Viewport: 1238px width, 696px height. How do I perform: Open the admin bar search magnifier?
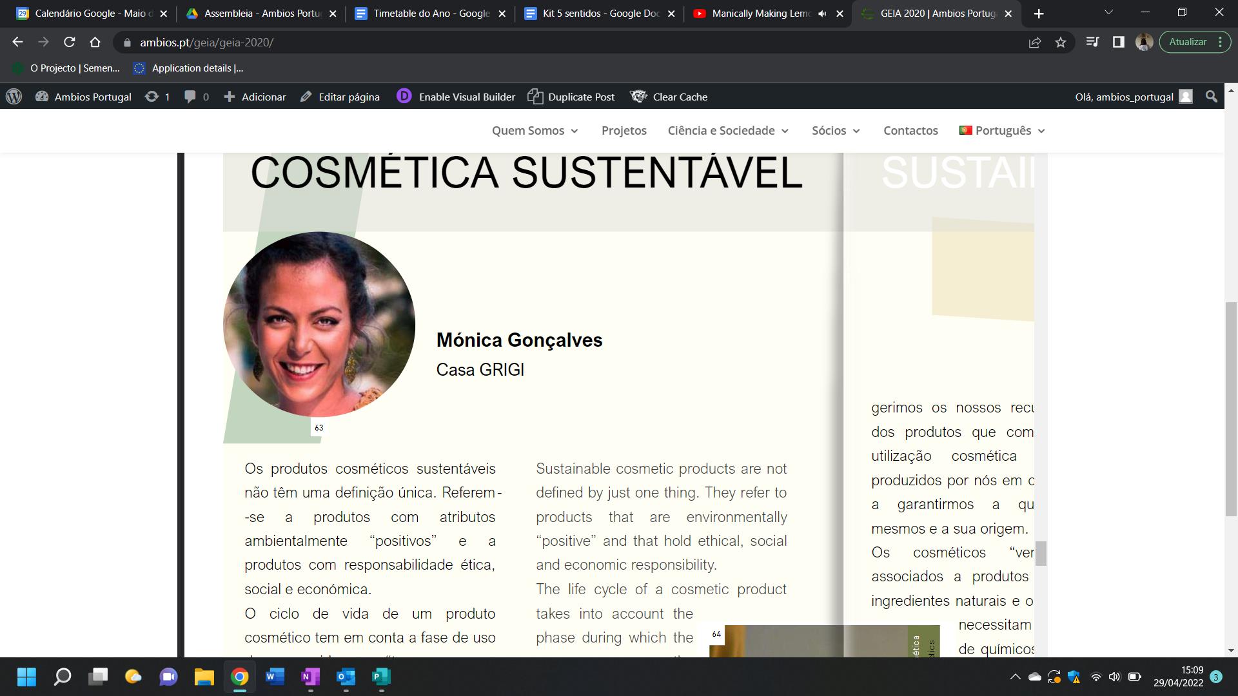(x=1211, y=97)
